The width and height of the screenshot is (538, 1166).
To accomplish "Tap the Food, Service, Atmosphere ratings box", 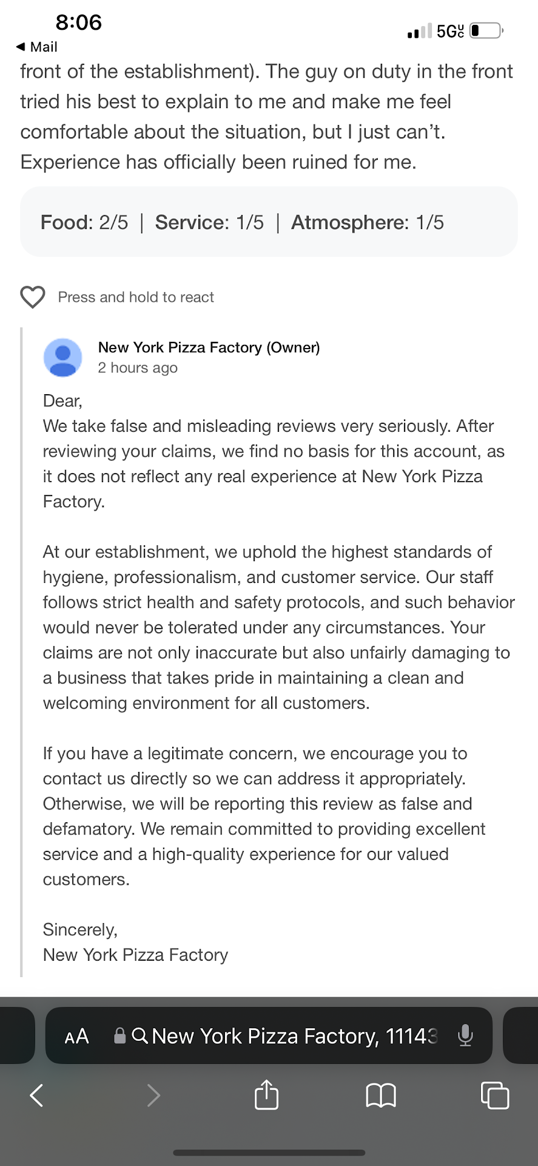I will pos(269,222).
